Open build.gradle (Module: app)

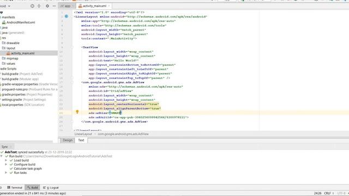click(20, 79)
